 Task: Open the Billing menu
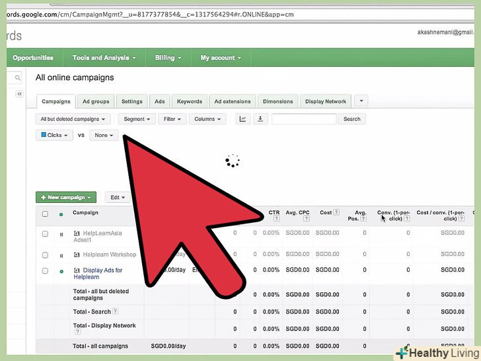coord(168,58)
